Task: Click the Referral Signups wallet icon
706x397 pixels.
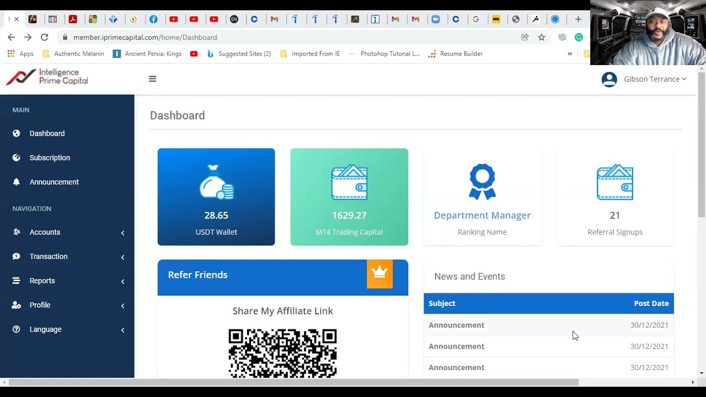Action: click(615, 182)
